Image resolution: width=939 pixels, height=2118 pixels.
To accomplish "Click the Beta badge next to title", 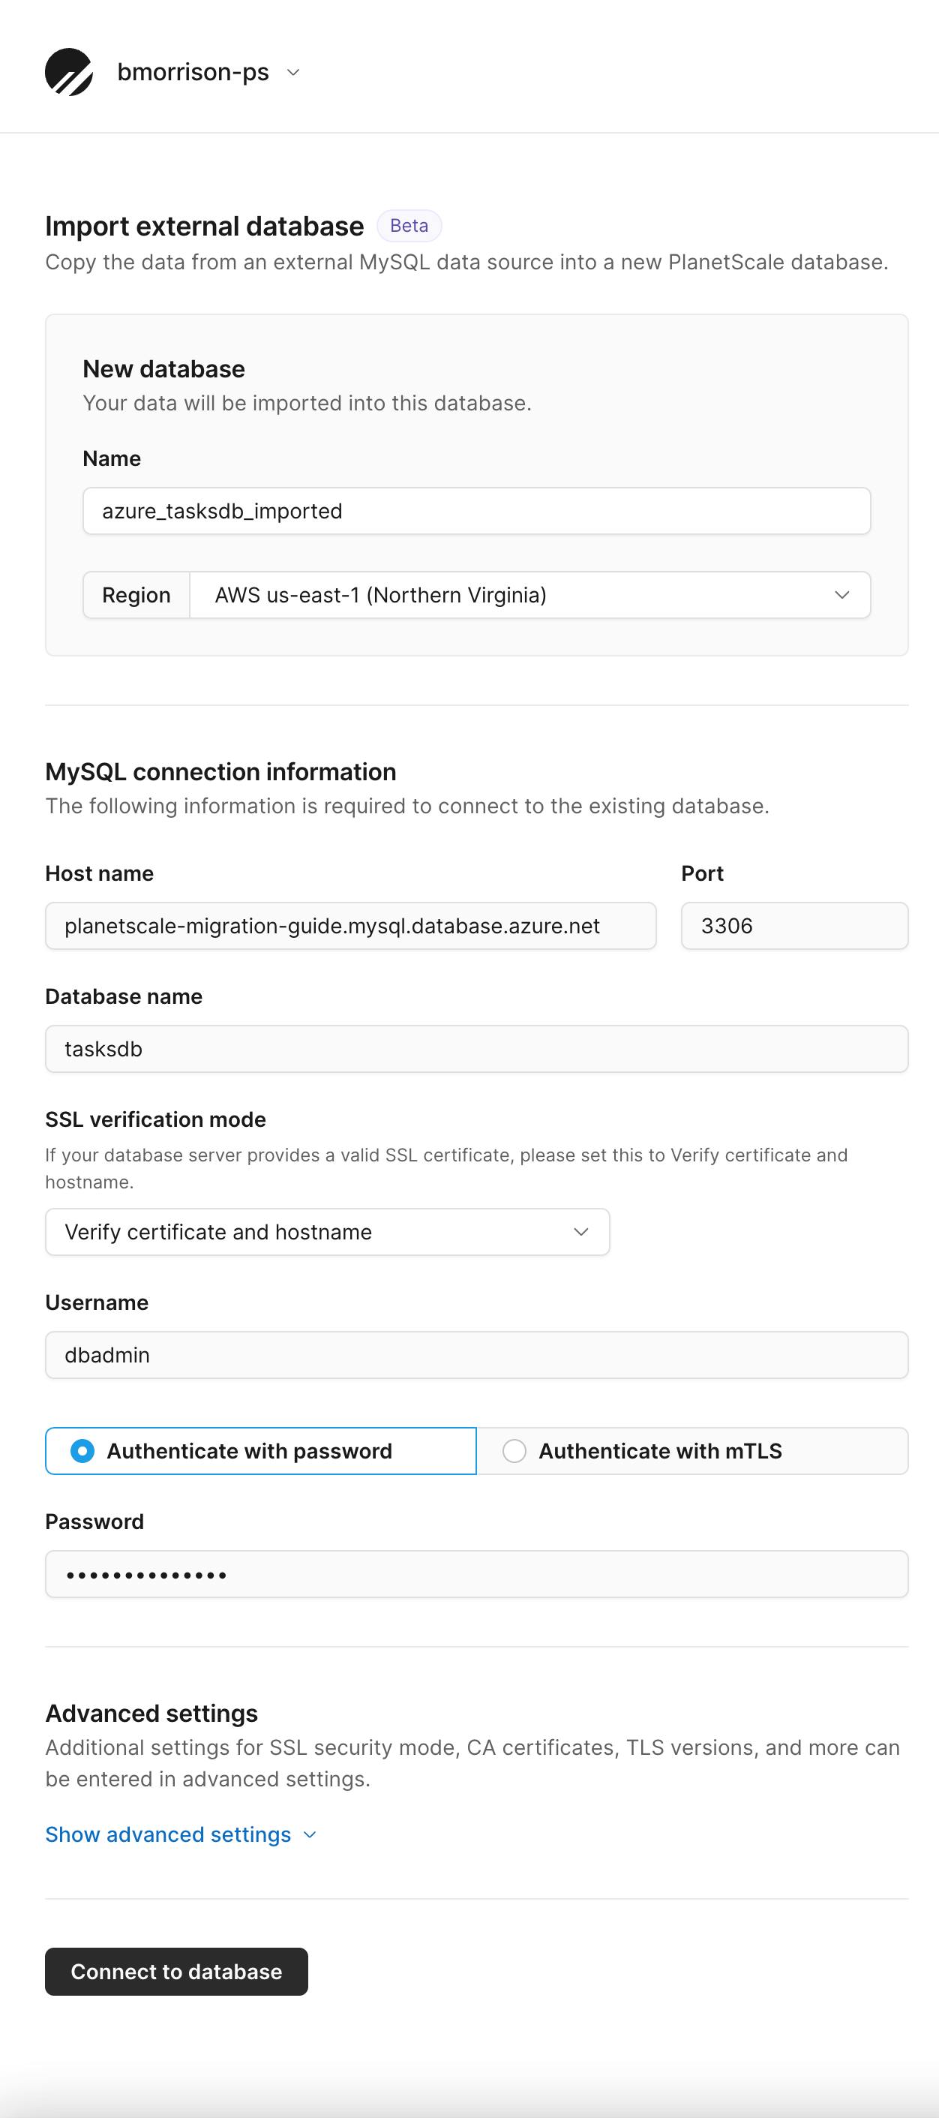I will click(x=409, y=225).
